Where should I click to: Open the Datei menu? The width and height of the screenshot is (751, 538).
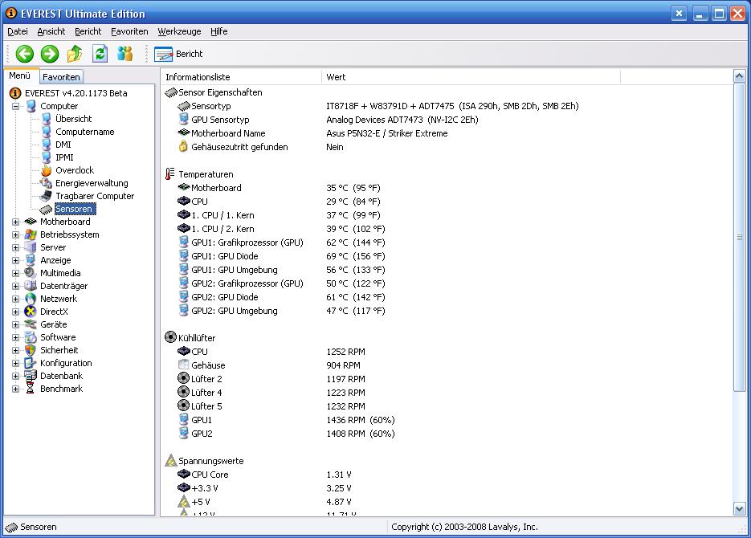[17, 31]
